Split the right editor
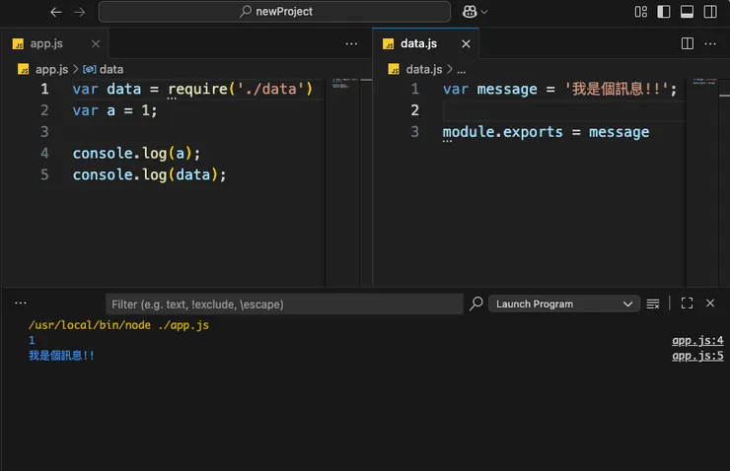Screen dimensions: 730x471 pos(688,43)
